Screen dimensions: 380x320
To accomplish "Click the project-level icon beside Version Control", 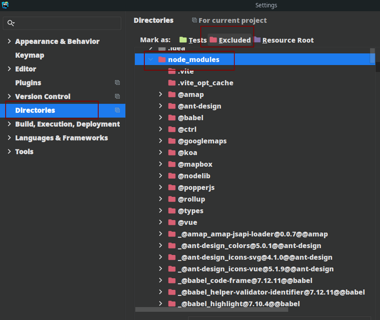I will coord(117,96).
